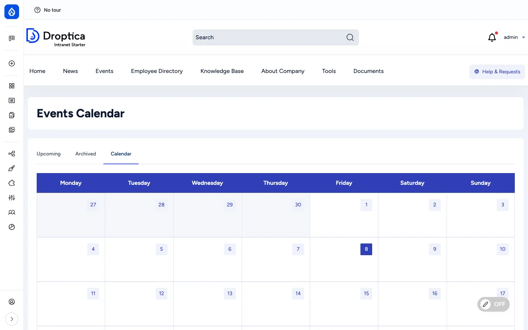528x330 pixels.
Task: Open About Company in the main menu
Action: (x=283, y=71)
